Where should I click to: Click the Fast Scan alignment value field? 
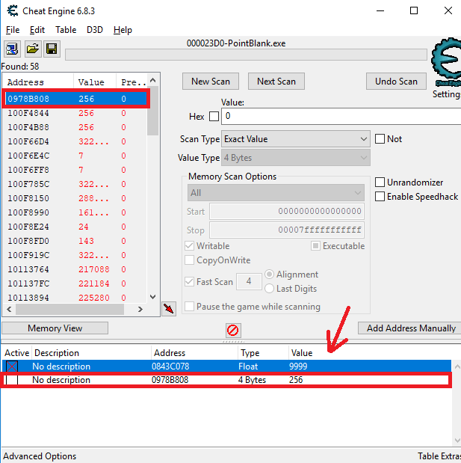click(249, 281)
